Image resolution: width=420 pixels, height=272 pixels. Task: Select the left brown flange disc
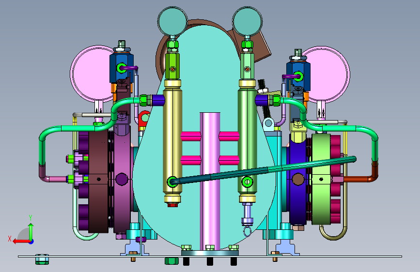98,181
